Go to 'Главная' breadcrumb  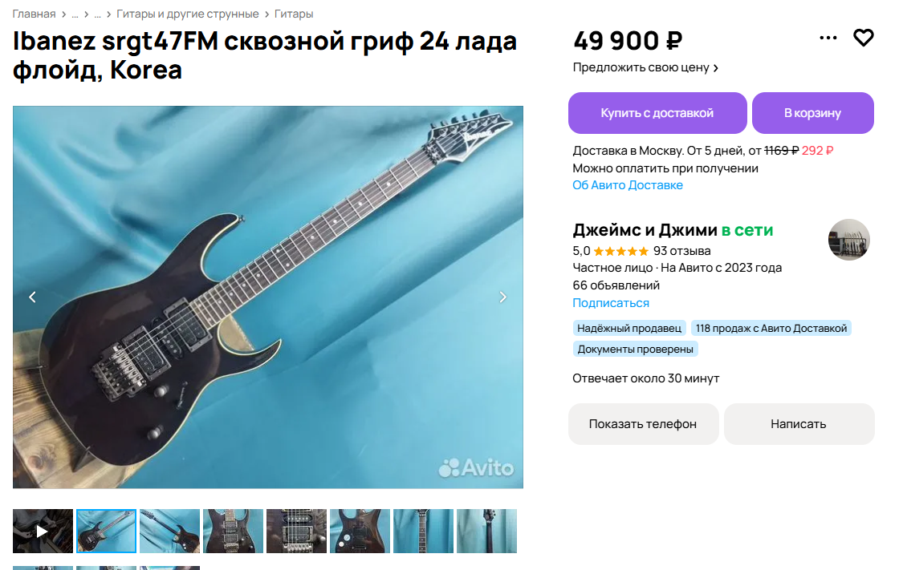click(34, 14)
